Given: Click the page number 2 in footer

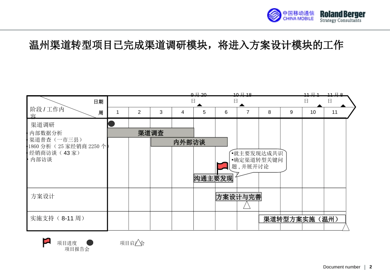Looking at the screenshot, I should pyautogui.click(x=371, y=267).
